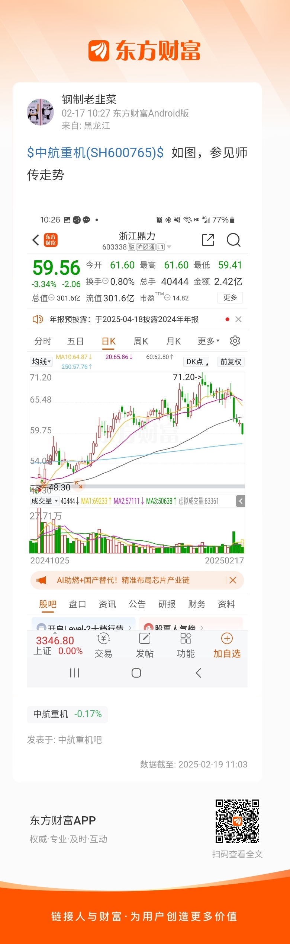This screenshot has width=290, height=944.
Task: Tap the speaker announcement icon
Action: point(38,319)
